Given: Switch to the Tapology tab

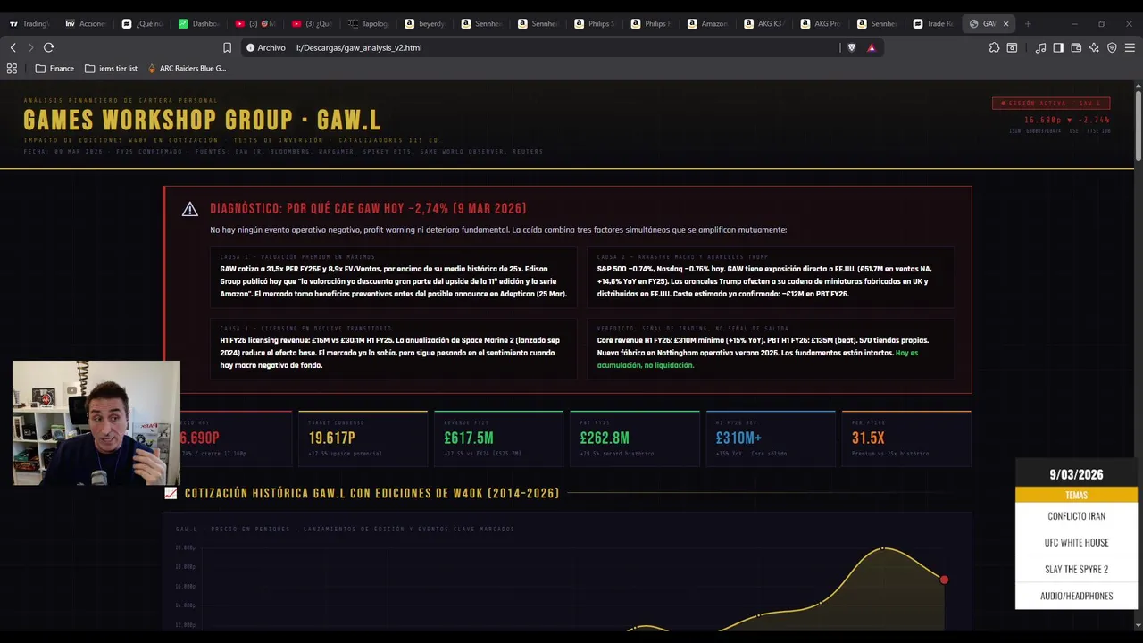Looking at the screenshot, I should [368, 23].
